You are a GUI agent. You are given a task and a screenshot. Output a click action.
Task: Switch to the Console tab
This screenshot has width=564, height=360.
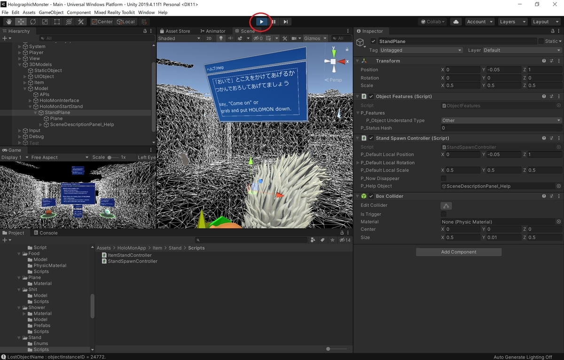tap(46, 233)
